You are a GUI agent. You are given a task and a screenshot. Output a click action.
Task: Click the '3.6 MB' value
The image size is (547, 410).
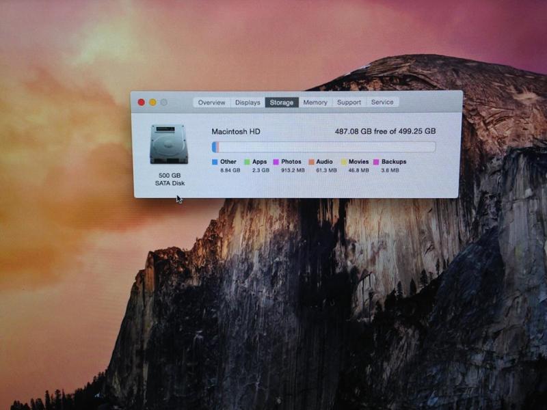point(390,170)
